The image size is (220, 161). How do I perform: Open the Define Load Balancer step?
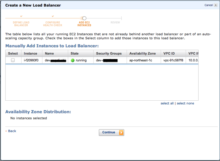pos(21,24)
